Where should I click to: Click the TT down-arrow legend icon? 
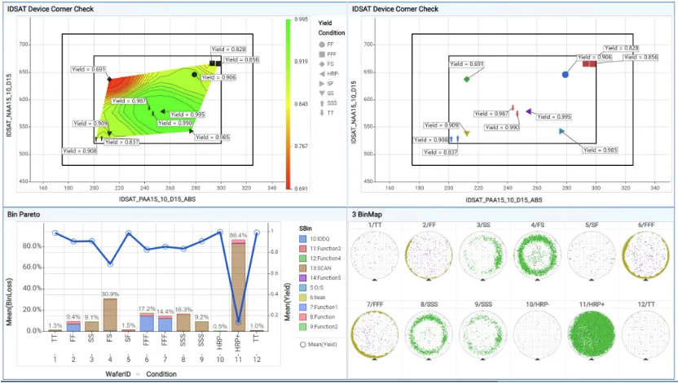point(322,112)
